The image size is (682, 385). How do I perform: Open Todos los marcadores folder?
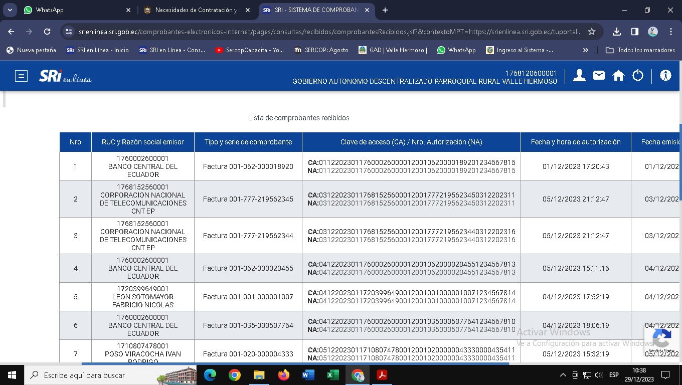coord(640,50)
